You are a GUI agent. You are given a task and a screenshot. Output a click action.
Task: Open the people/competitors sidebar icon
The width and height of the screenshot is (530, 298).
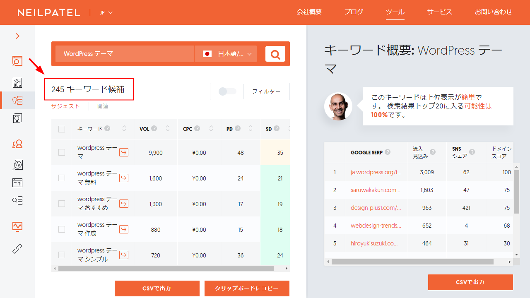click(17, 144)
